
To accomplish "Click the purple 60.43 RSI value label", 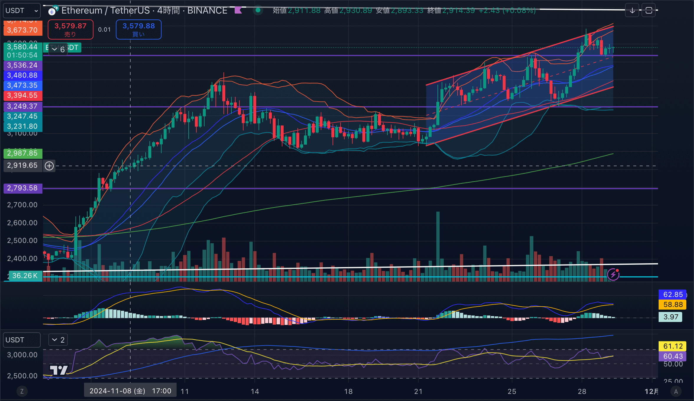I will coord(672,356).
